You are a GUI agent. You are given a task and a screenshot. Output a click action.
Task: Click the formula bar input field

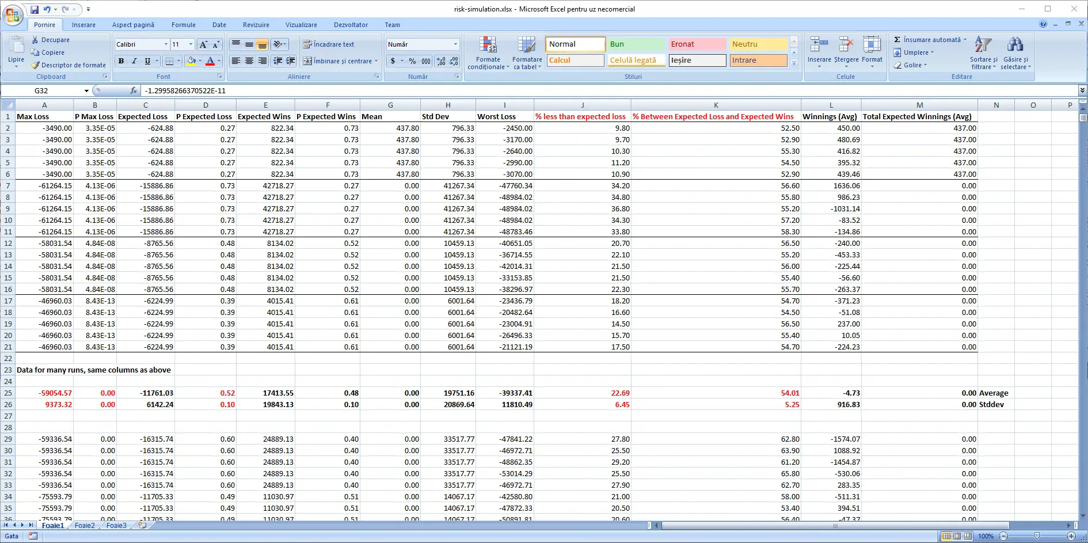609,90
